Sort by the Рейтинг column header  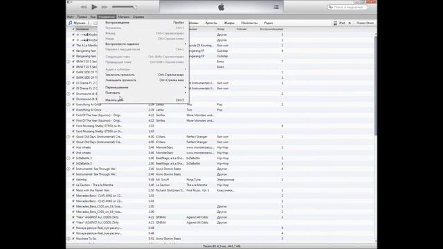tap(242, 29)
